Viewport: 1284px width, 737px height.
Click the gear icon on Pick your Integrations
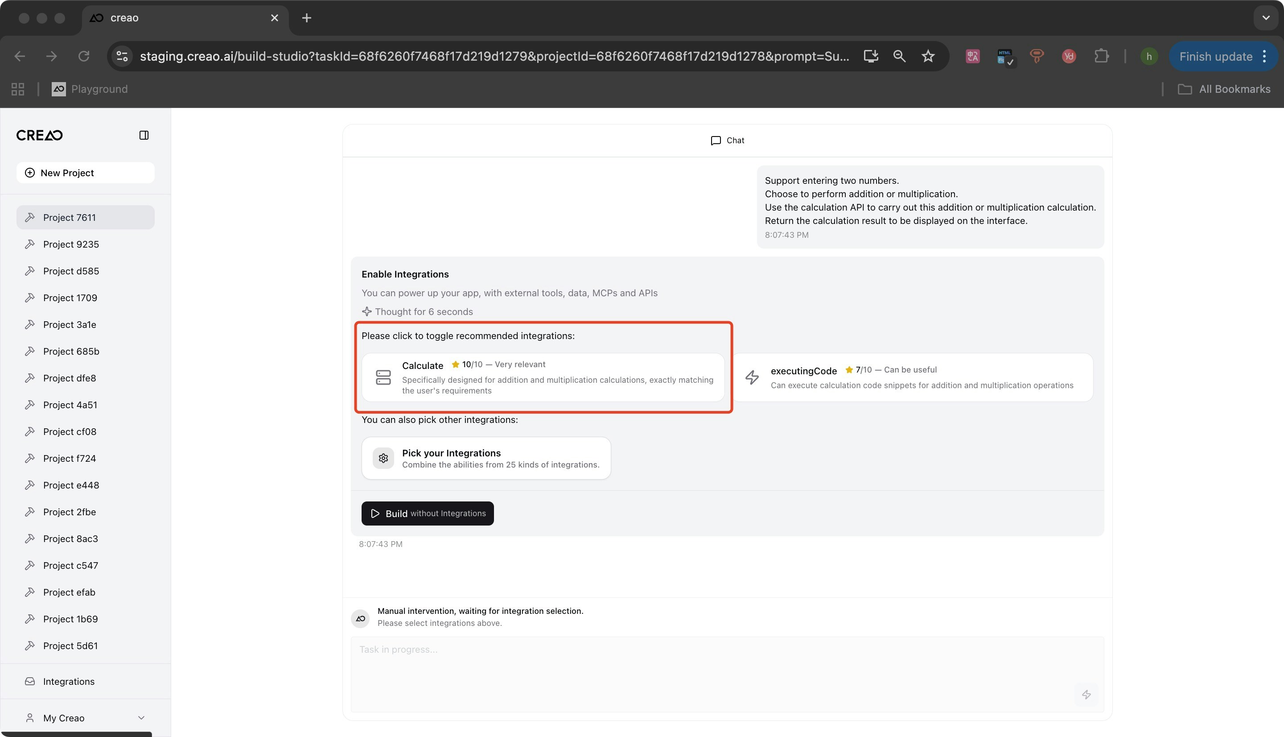point(383,458)
